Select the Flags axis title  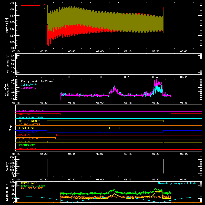[x=11, y=128]
